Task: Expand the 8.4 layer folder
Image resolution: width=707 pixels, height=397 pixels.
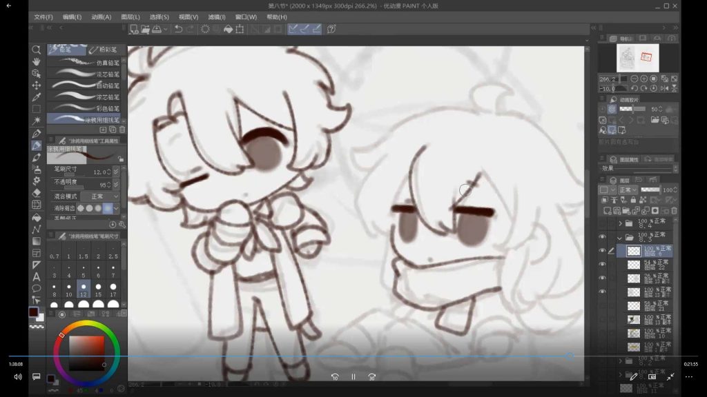Action: [620, 223]
